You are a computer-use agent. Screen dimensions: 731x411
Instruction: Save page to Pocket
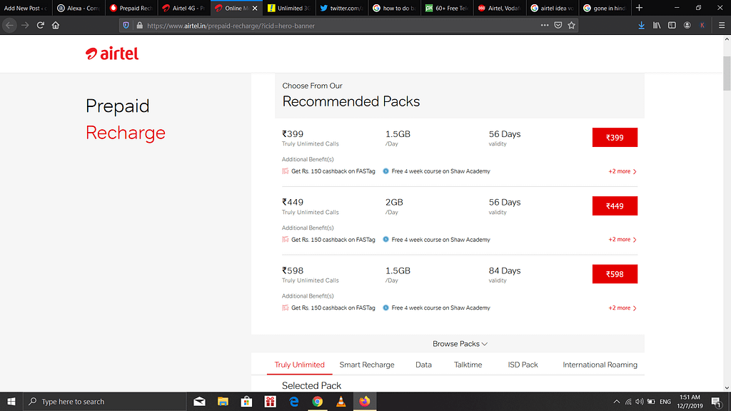pyautogui.click(x=558, y=25)
